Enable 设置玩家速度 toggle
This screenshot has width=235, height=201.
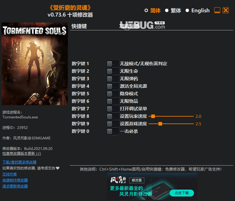(x=112, y=116)
